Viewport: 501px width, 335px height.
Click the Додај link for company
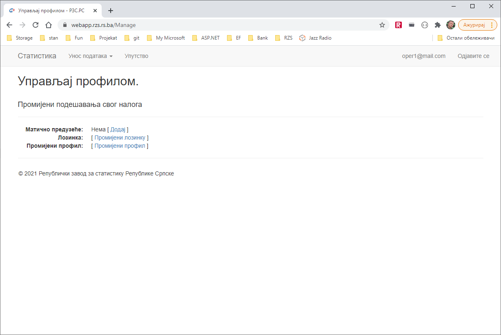[118, 129]
